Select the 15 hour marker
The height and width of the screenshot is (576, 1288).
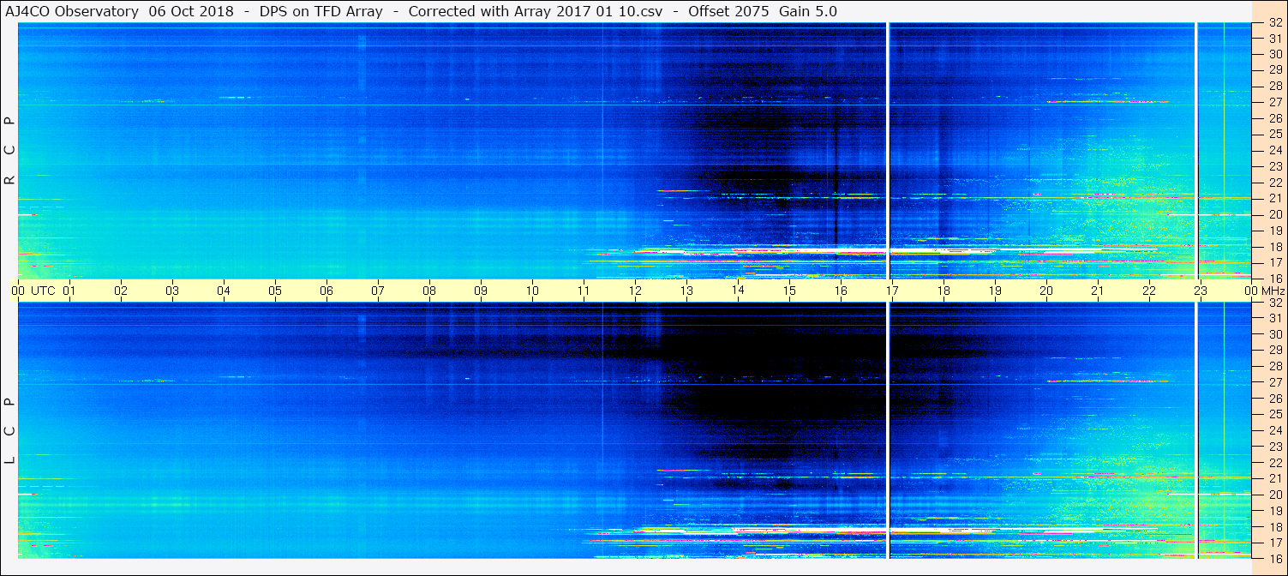pyautogui.click(x=789, y=291)
